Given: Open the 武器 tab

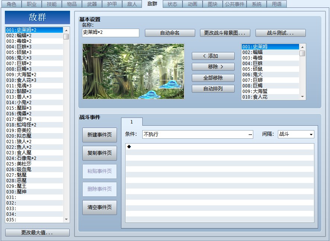Looking at the screenshot, I should pyautogui.click(x=92, y=4).
